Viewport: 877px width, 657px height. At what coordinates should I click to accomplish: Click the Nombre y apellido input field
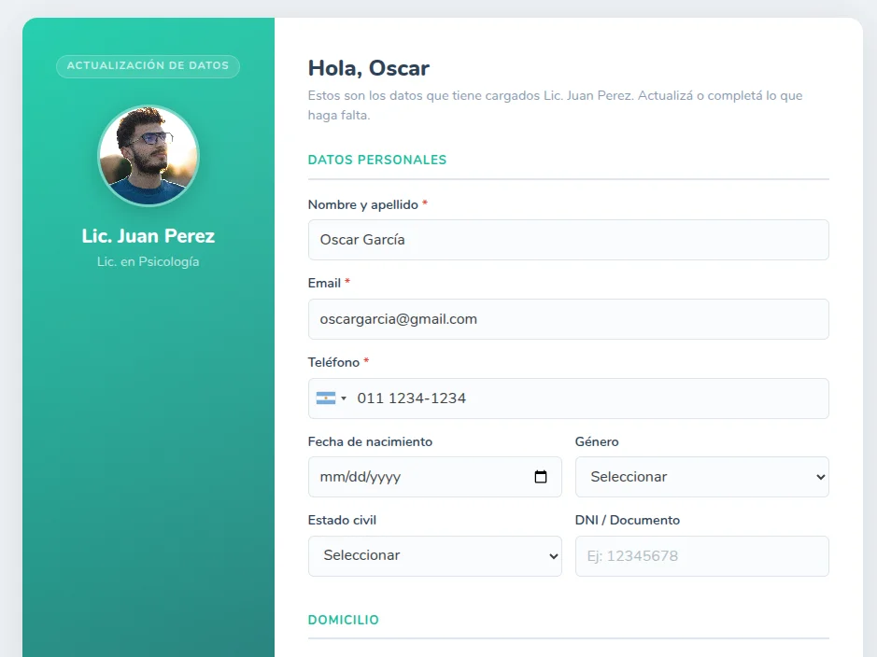568,240
